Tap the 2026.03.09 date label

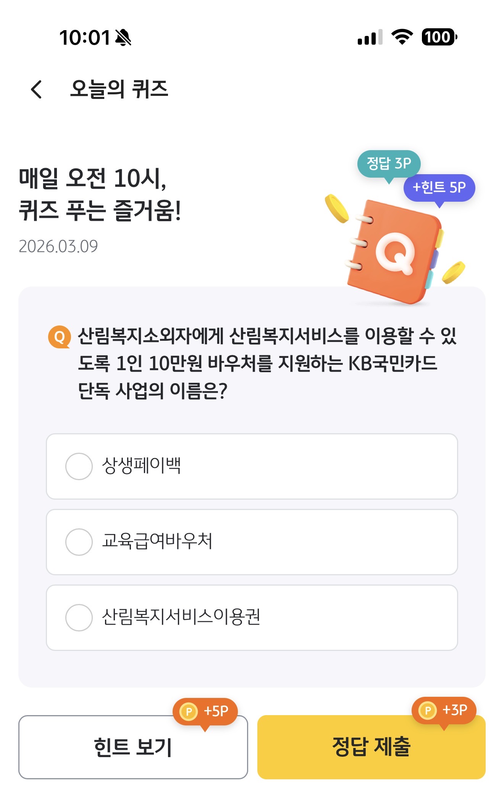[x=58, y=246]
